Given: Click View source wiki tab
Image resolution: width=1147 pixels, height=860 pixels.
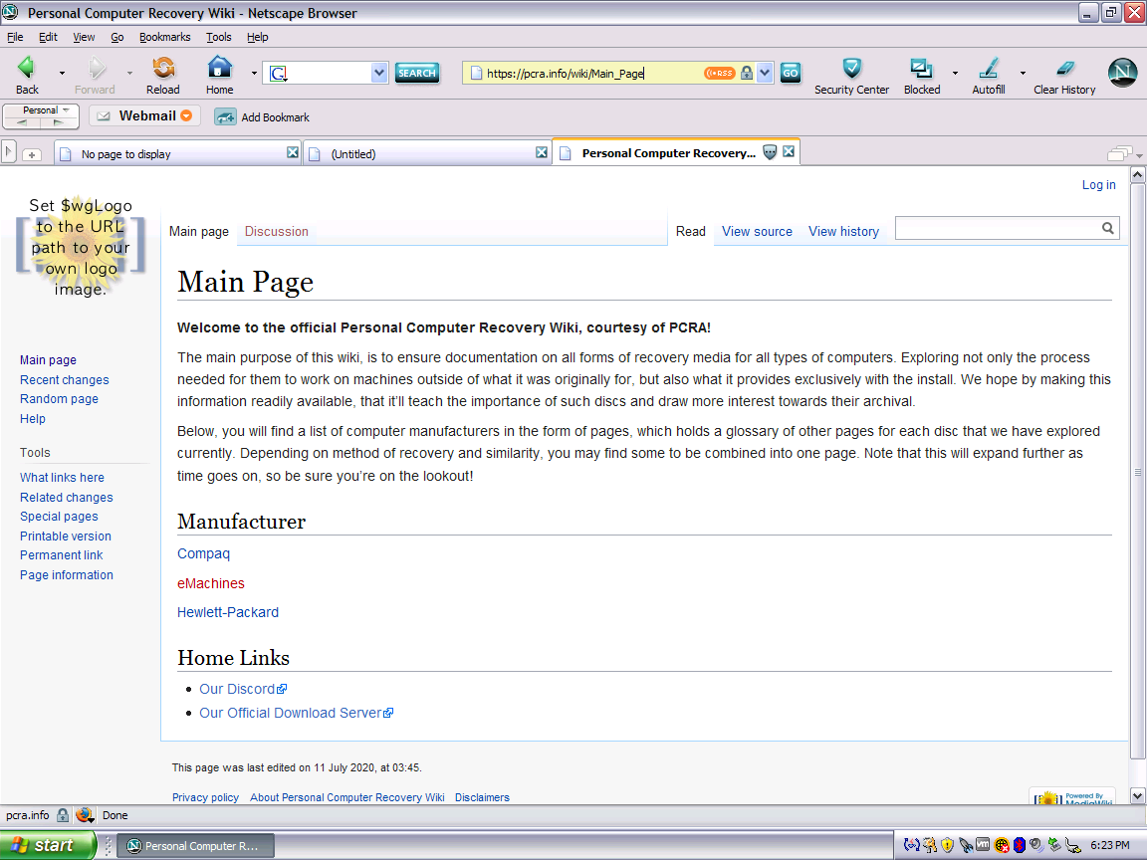Looking at the screenshot, I should tap(757, 231).
